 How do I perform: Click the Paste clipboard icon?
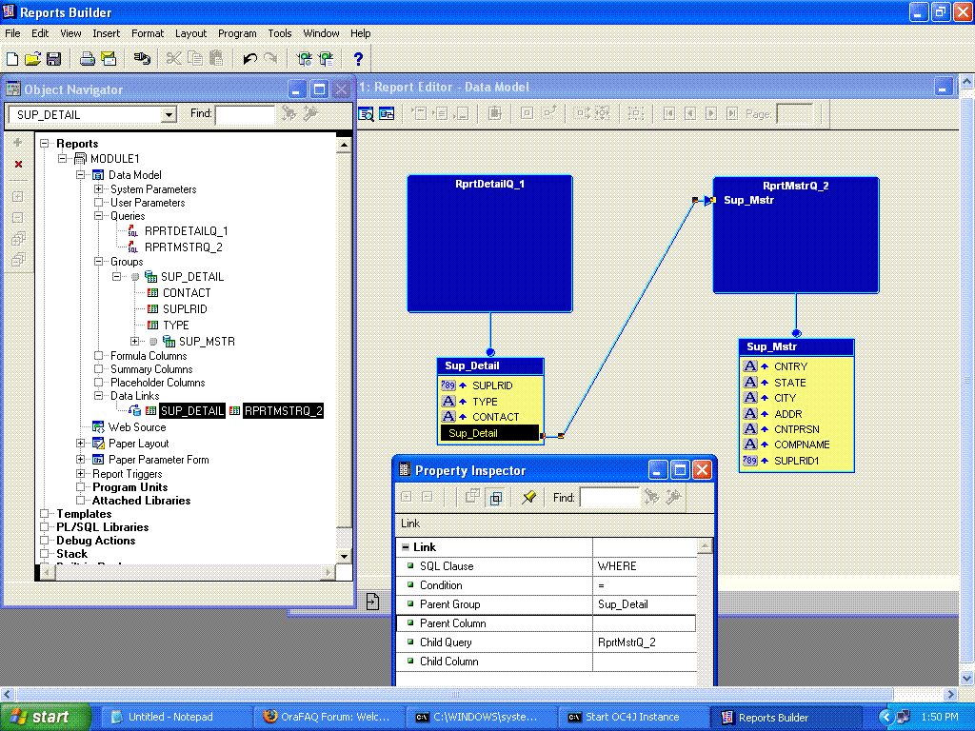216,59
